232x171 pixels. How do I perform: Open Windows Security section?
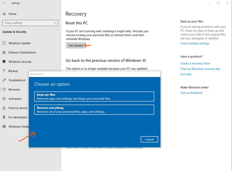20,62
